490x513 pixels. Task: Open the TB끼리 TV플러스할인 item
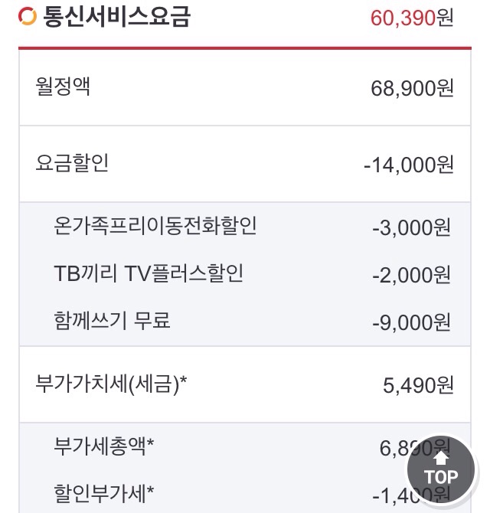(149, 273)
